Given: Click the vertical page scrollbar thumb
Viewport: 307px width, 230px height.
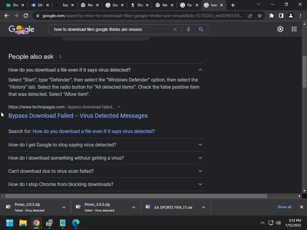Looking at the screenshot, I should 305,72.
